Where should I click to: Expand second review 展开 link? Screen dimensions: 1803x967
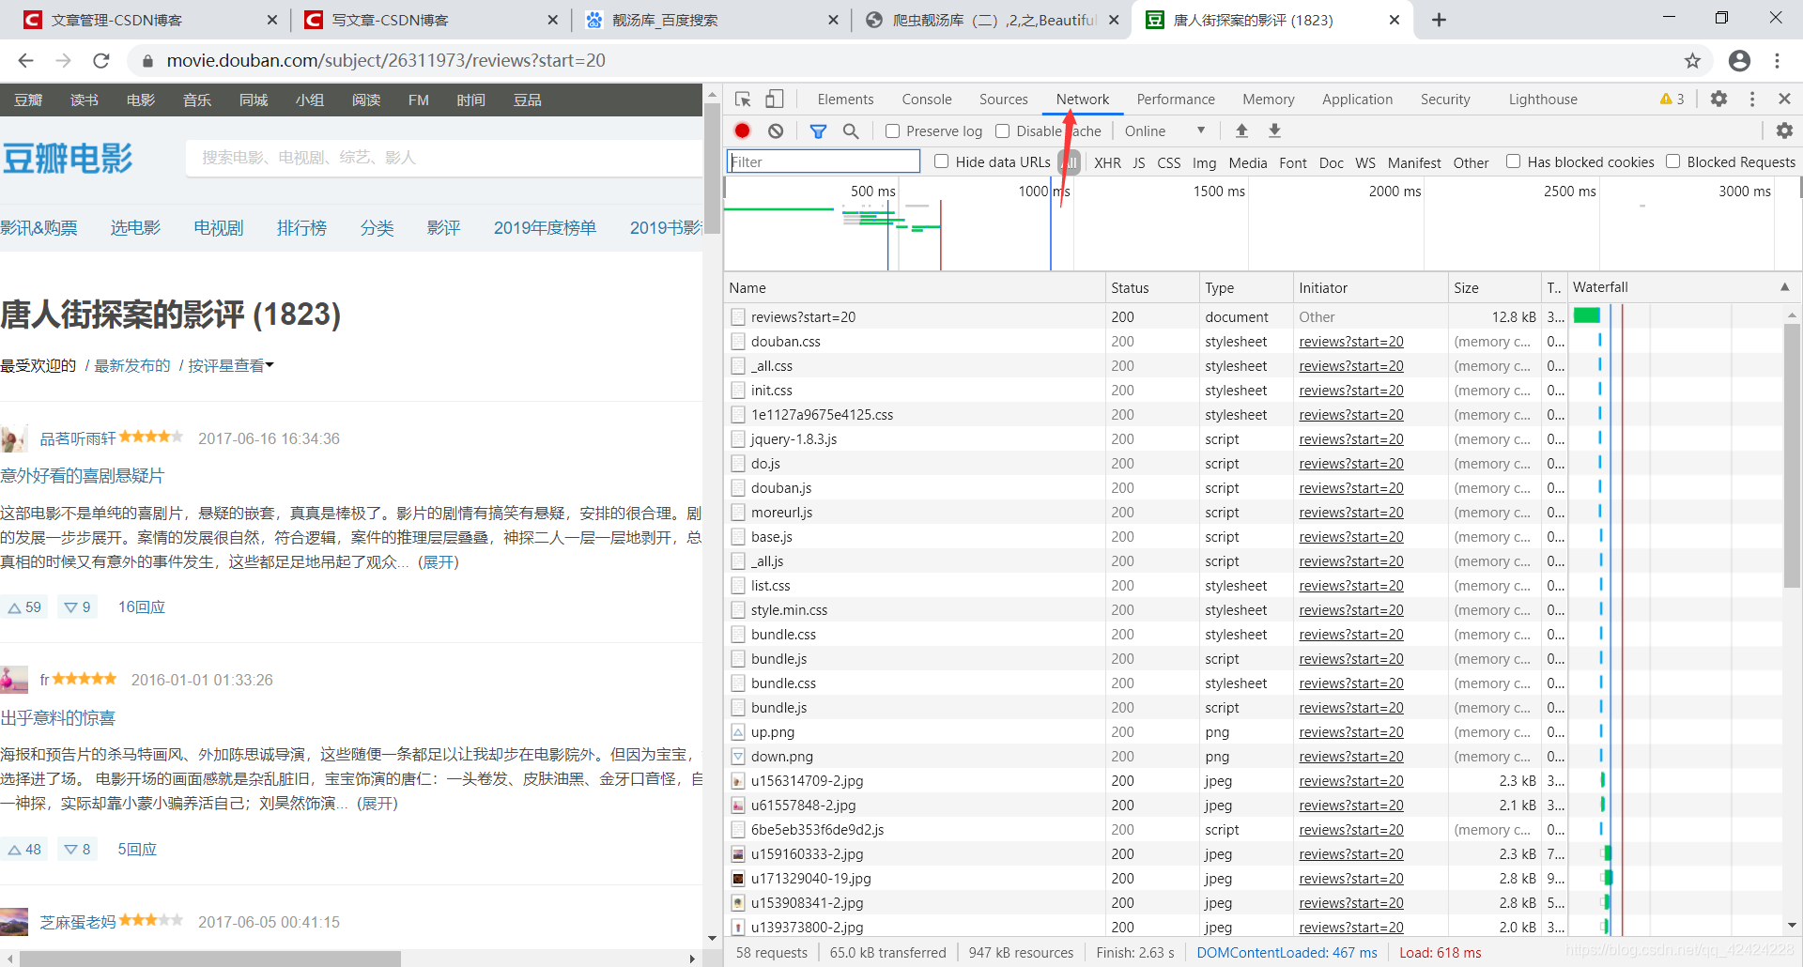(378, 804)
